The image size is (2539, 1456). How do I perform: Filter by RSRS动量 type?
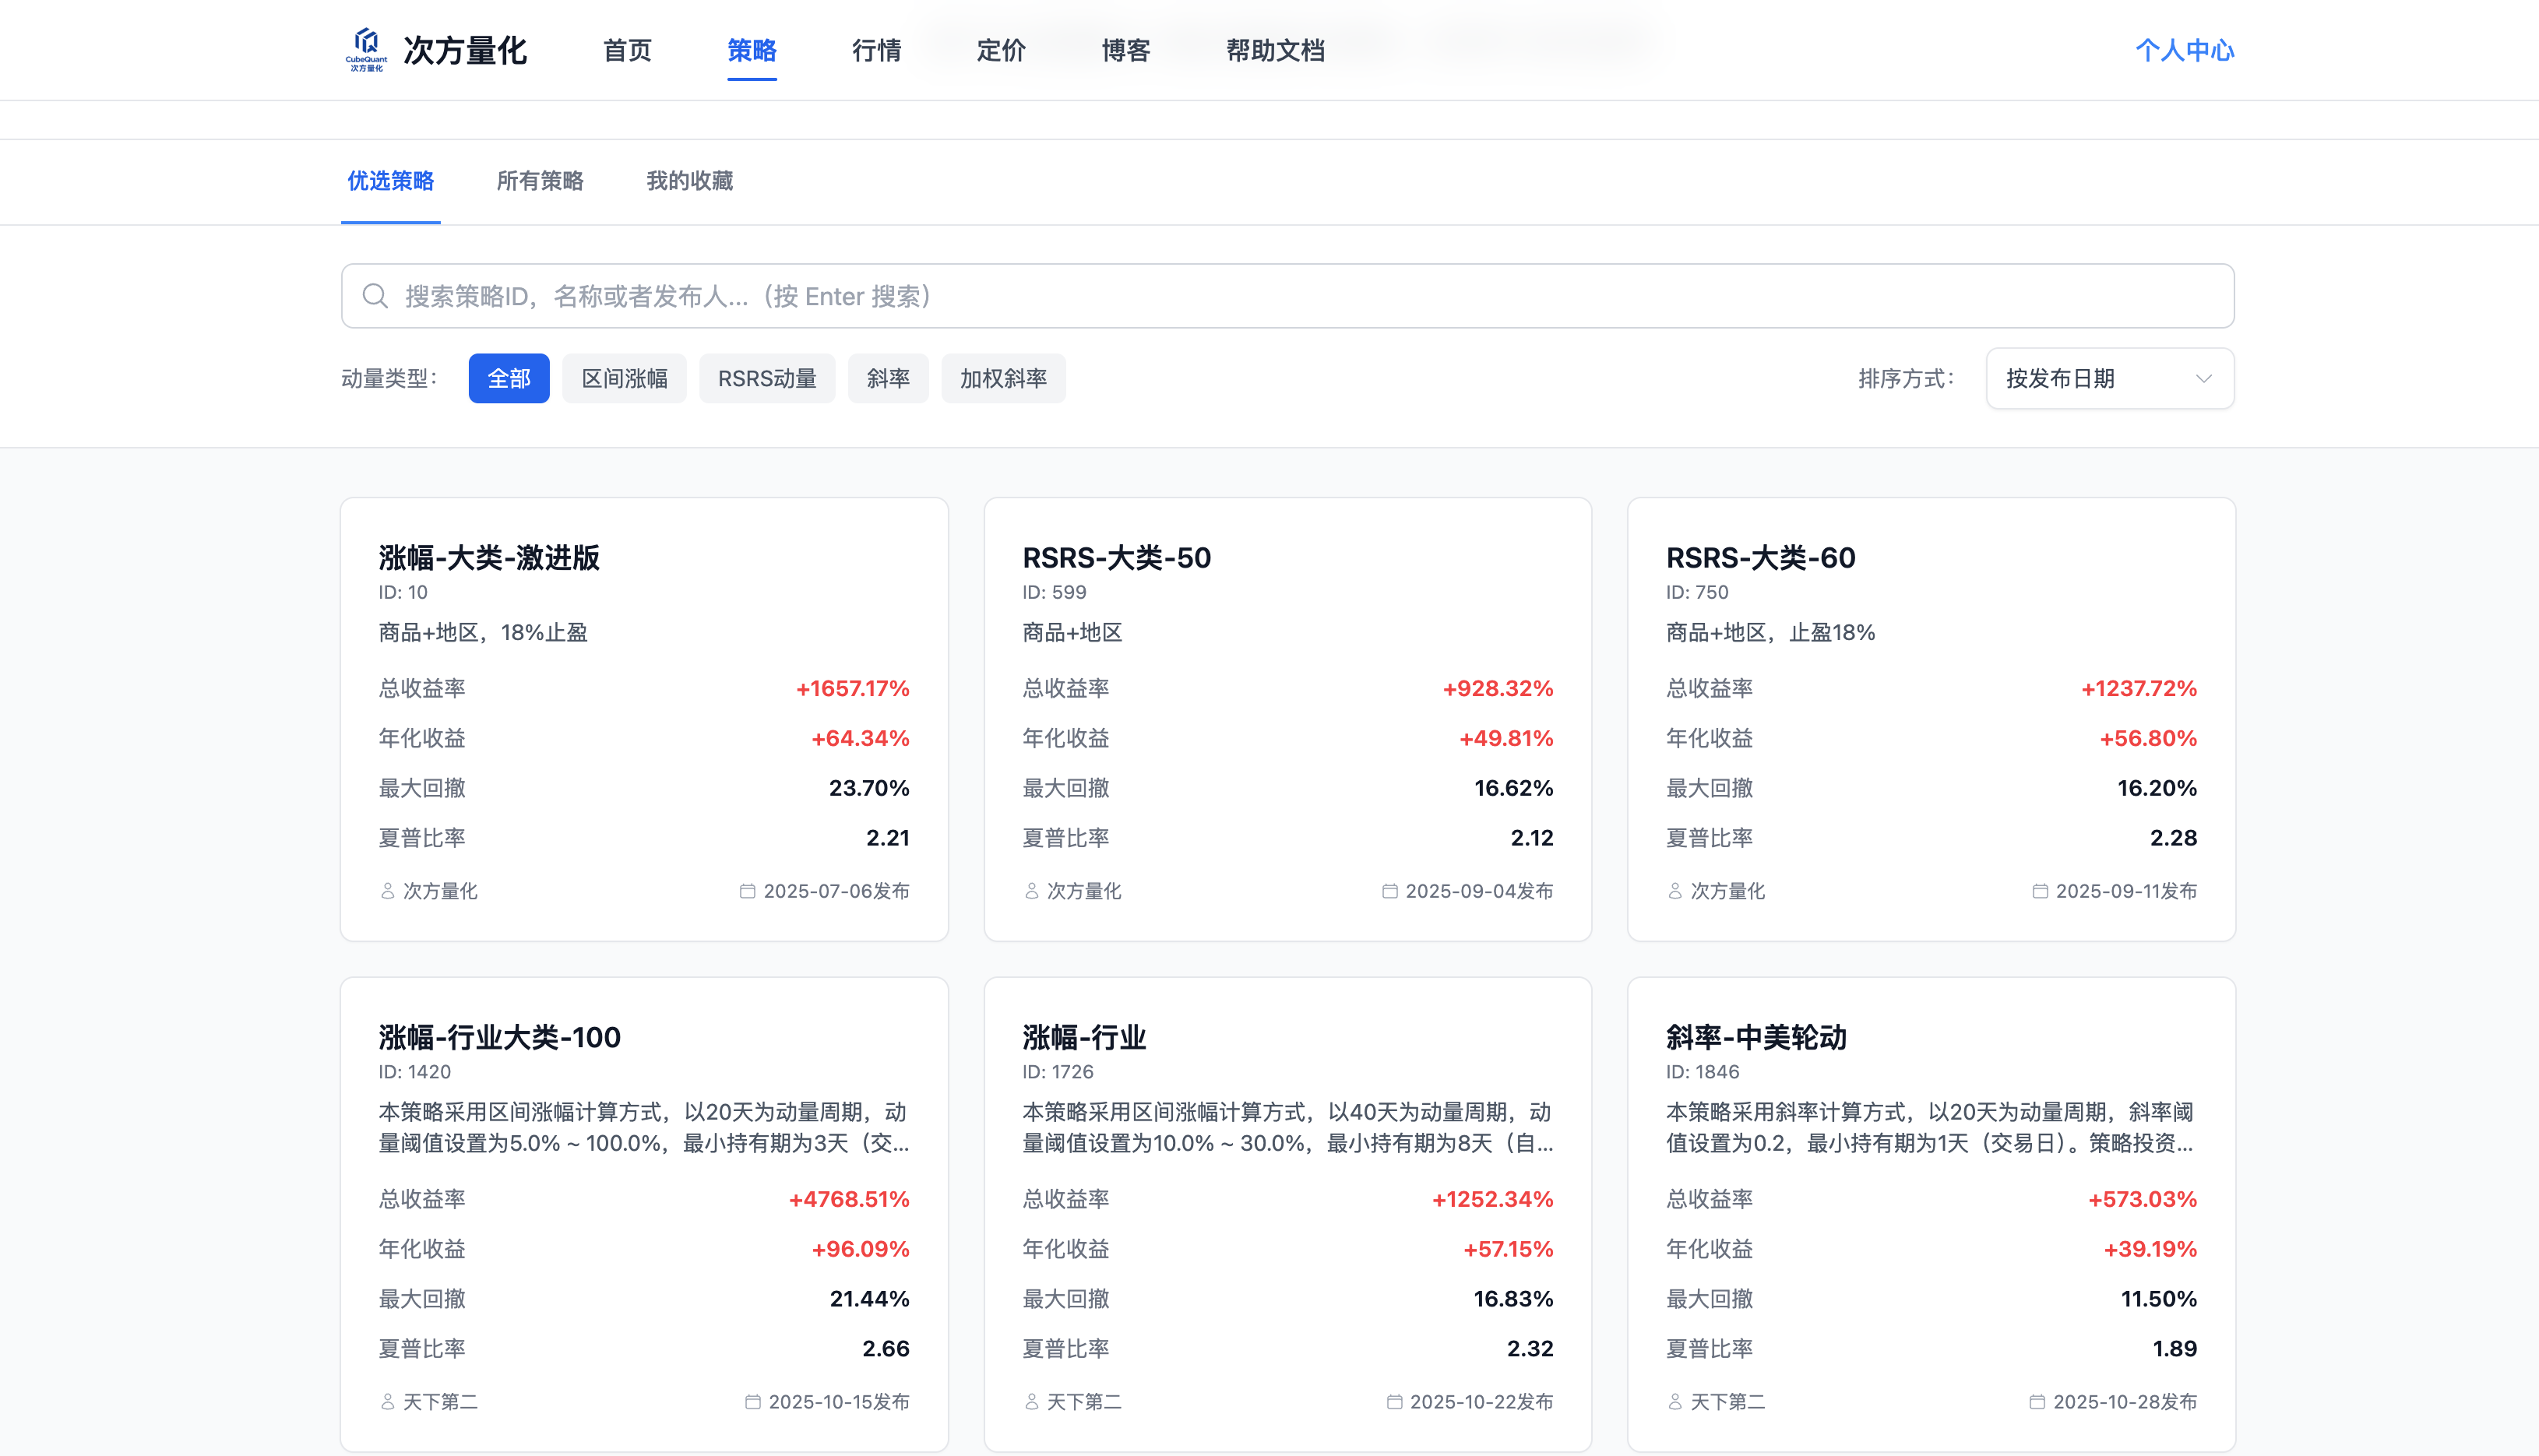click(767, 378)
